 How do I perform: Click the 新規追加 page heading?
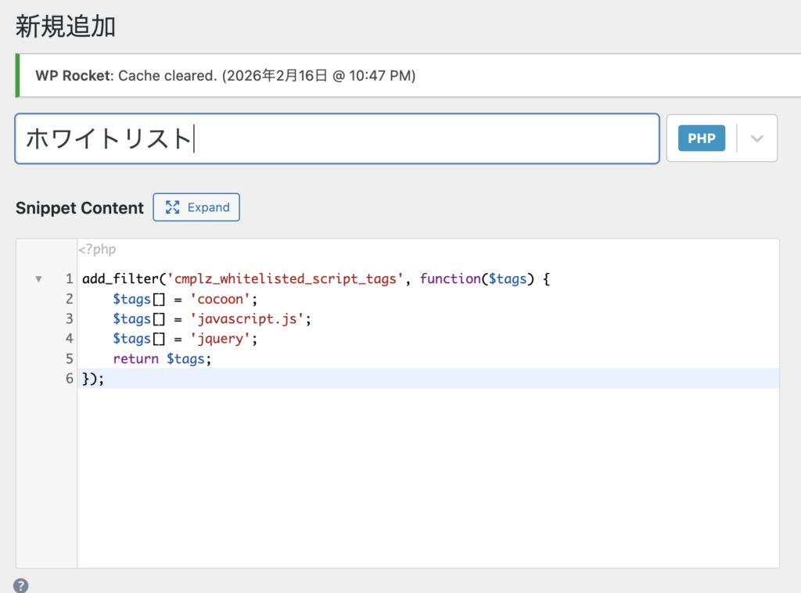tap(66, 27)
